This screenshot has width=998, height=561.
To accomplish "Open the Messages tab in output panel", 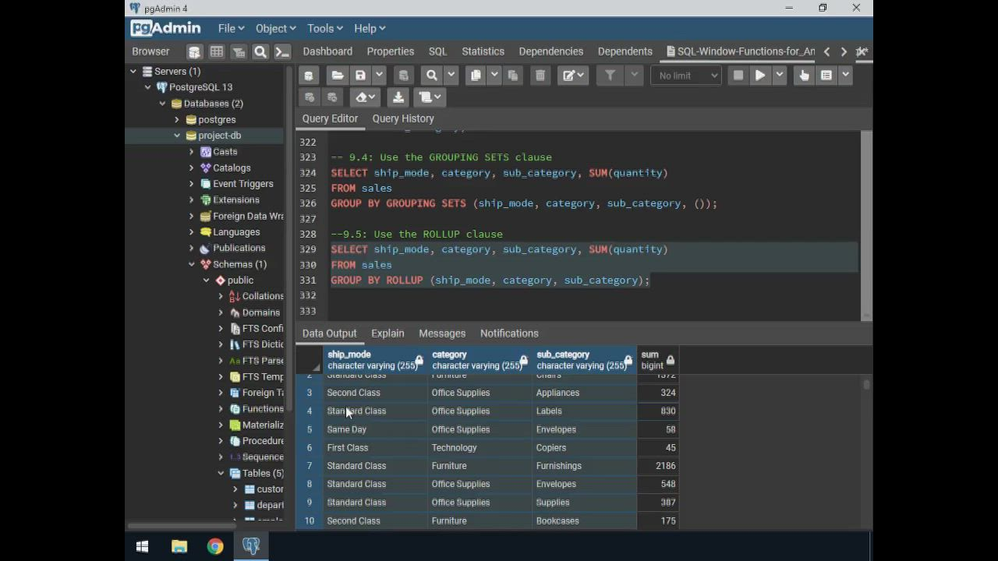I will pos(442,333).
